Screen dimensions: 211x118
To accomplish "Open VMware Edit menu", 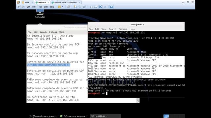I will [28, 7].
